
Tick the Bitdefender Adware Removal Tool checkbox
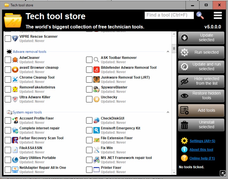point(89,70)
